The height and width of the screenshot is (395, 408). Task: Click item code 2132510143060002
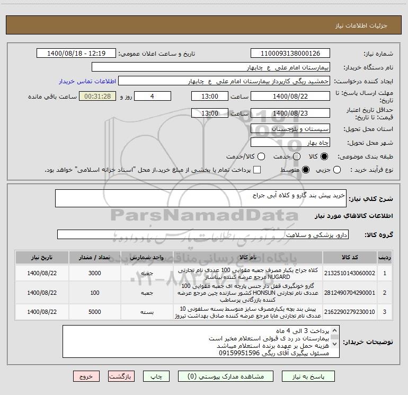tap(350, 273)
